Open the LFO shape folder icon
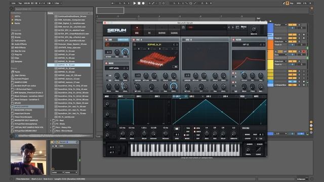Image resolution: width=324 pixels, height=182 pixels. 177,128
